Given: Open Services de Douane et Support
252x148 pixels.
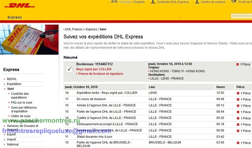Looking at the screenshot, I should (x=22, y=128).
